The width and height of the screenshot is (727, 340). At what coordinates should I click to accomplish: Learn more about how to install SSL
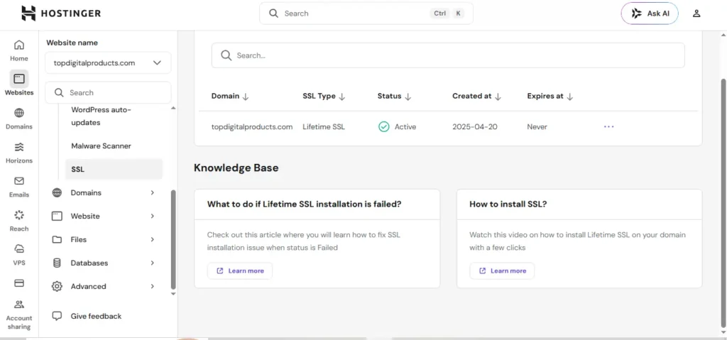pos(502,271)
